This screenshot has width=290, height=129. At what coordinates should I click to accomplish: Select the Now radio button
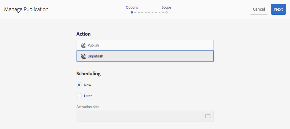pos(79,85)
